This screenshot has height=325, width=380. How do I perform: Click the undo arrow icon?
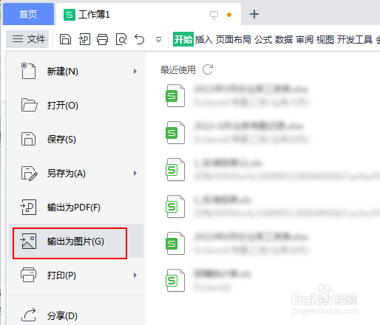[140, 39]
